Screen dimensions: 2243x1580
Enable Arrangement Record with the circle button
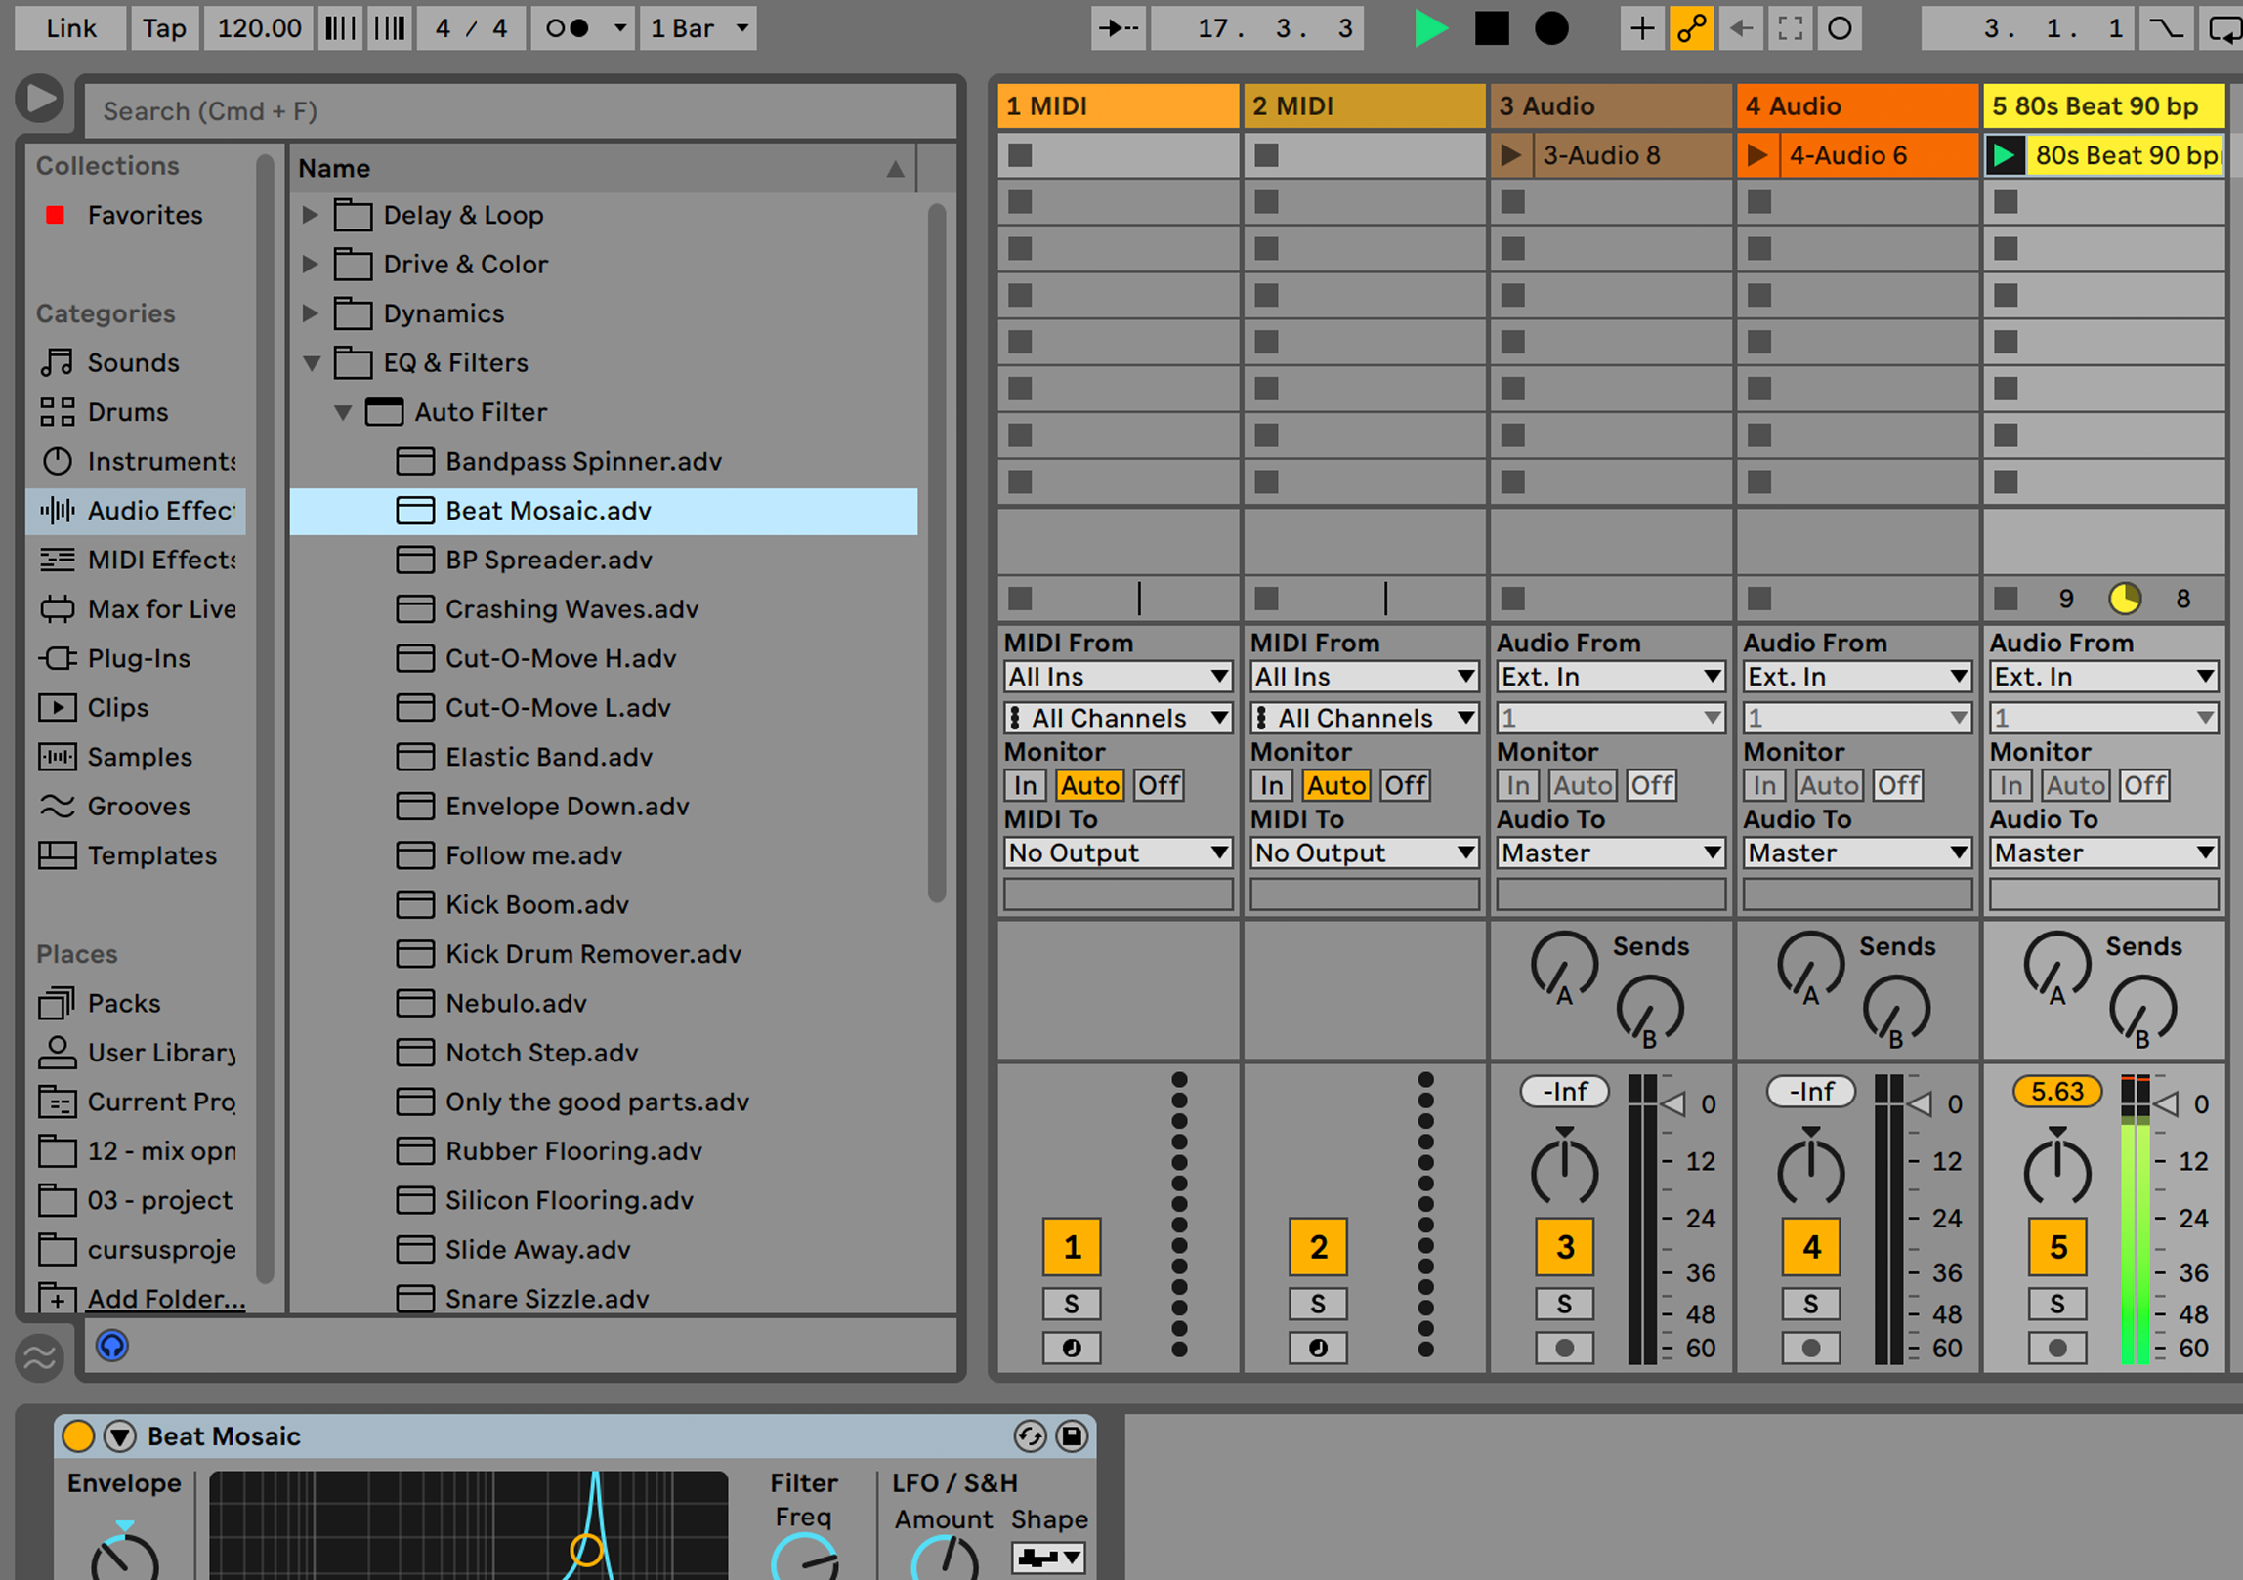click(1551, 28)
